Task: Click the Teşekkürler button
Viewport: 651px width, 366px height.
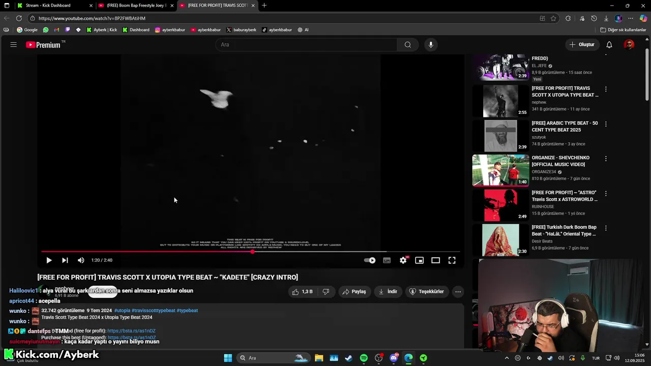Action: 427,292
